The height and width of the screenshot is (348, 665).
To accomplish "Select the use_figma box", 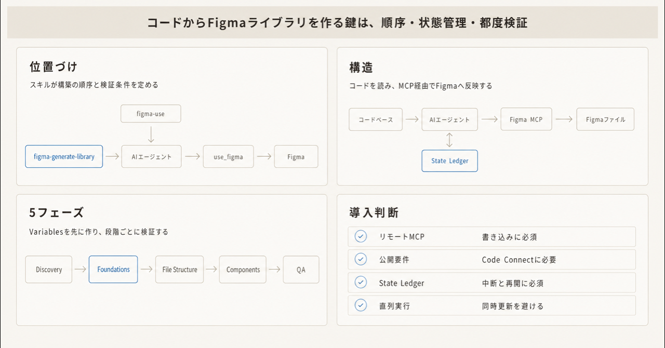I will click(x=229, y=156).
